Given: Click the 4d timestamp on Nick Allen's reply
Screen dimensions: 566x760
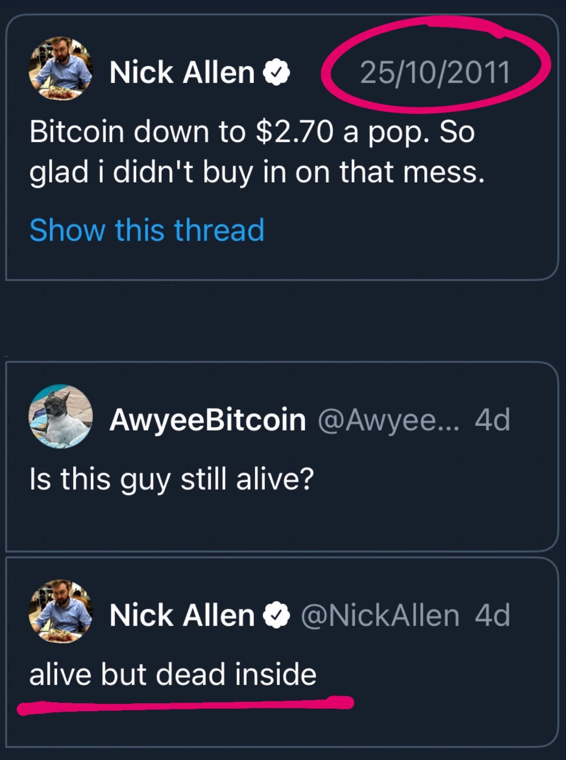Looking at the screenshot, I should [492, 616].
